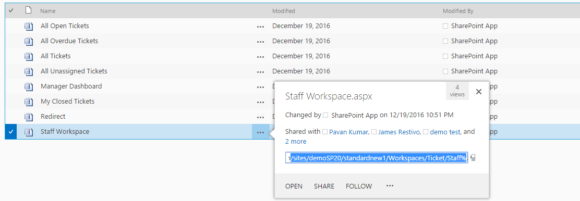Click the Staff Workspace URL text field
The image size is (580, 201).
377,158
